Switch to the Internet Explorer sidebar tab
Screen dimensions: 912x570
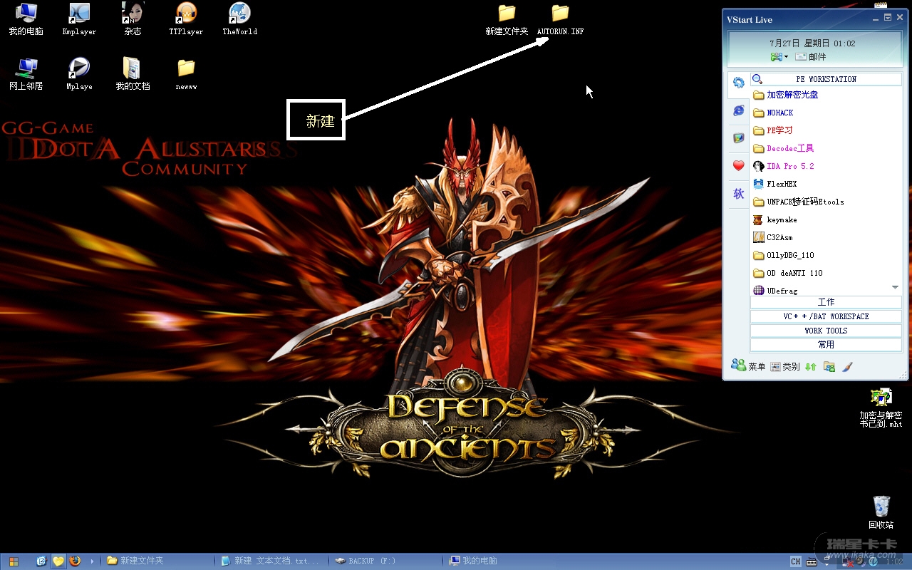click(739, 110)
